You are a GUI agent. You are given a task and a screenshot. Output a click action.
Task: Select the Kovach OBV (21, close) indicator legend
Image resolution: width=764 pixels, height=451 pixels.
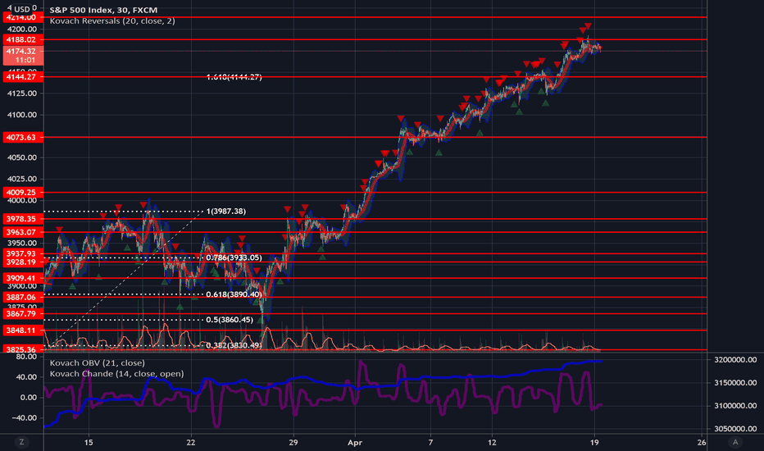(97, 362)
